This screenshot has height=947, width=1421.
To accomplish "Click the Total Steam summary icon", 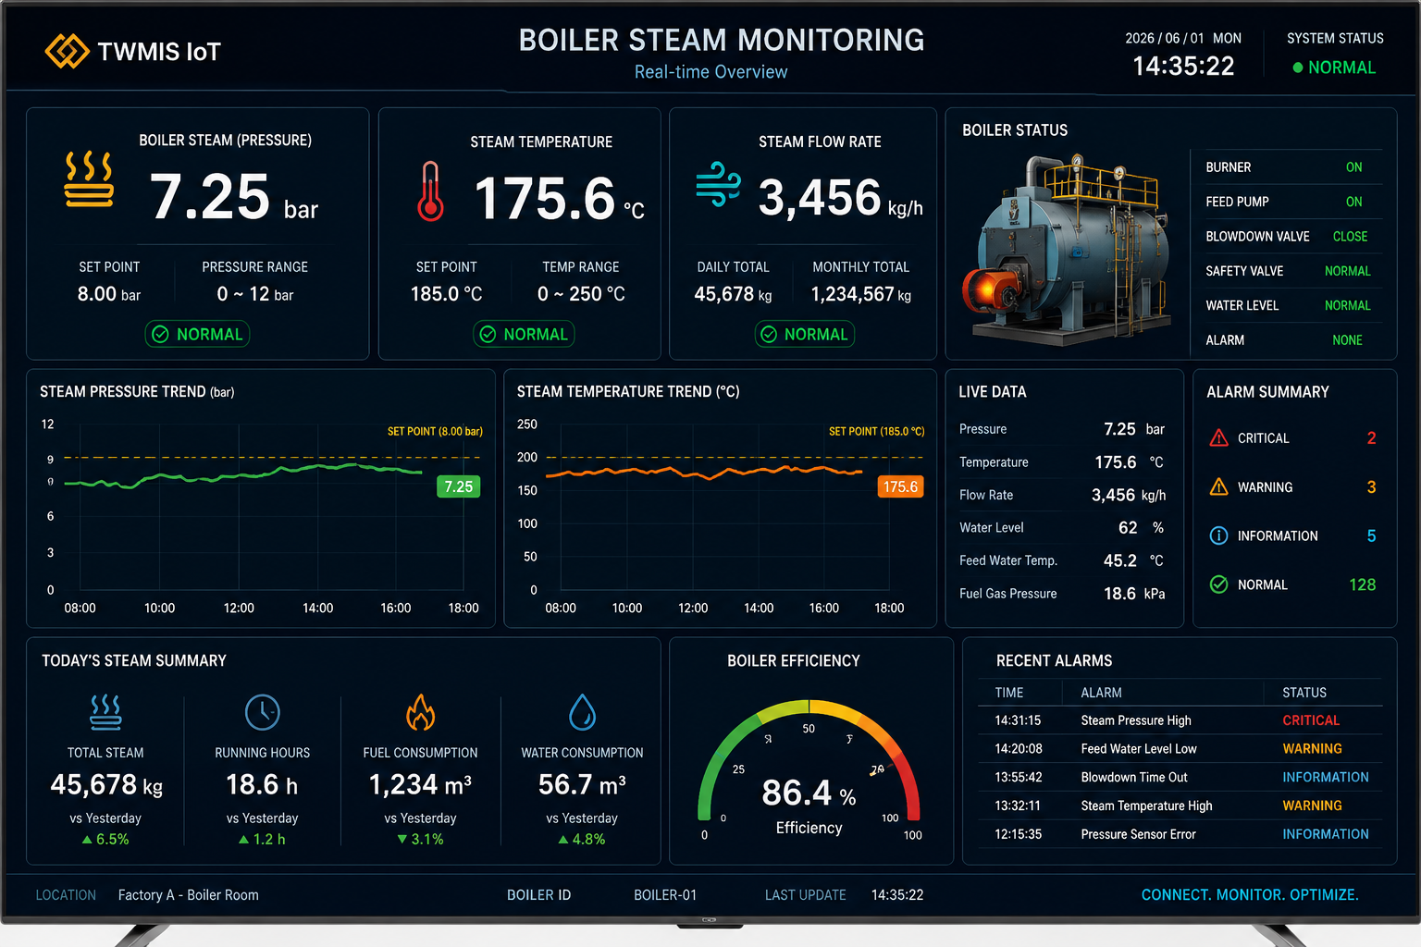I will (x=105, y=712).
